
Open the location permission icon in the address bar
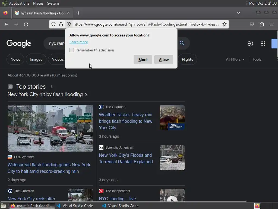(x=69, y=24)
